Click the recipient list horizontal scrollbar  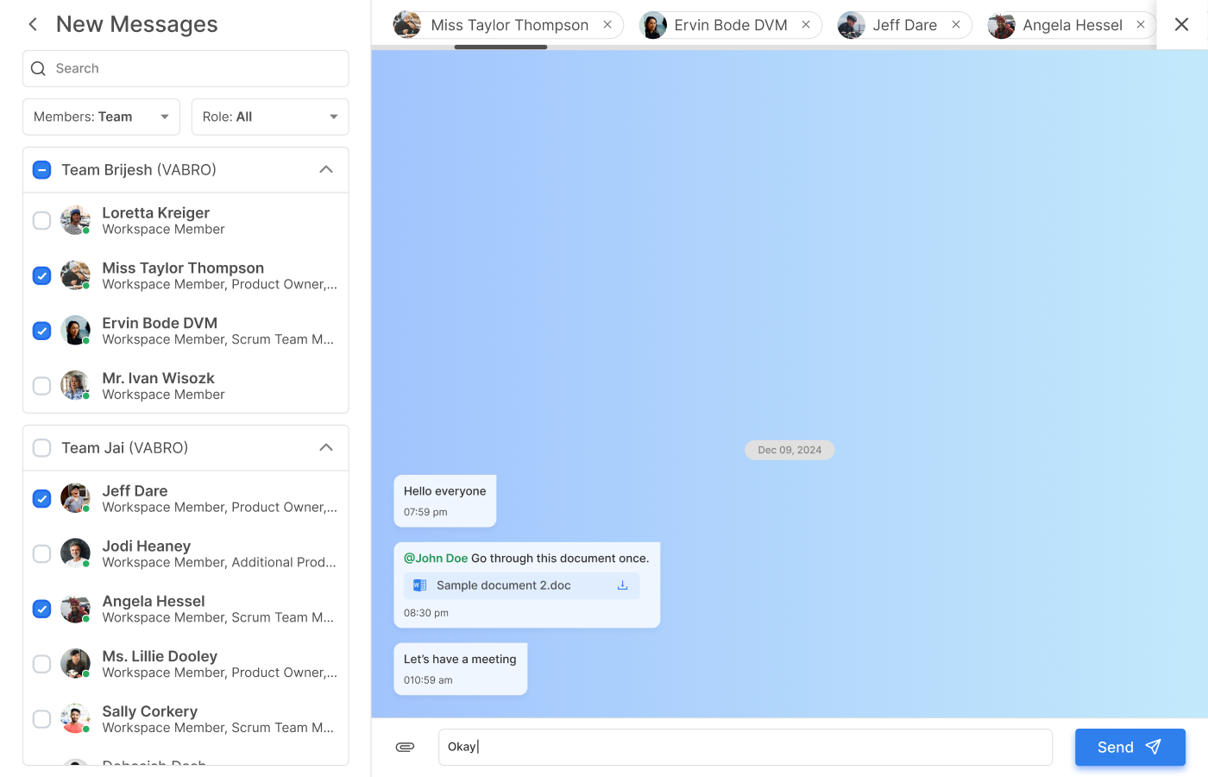(x=500, y=47)
